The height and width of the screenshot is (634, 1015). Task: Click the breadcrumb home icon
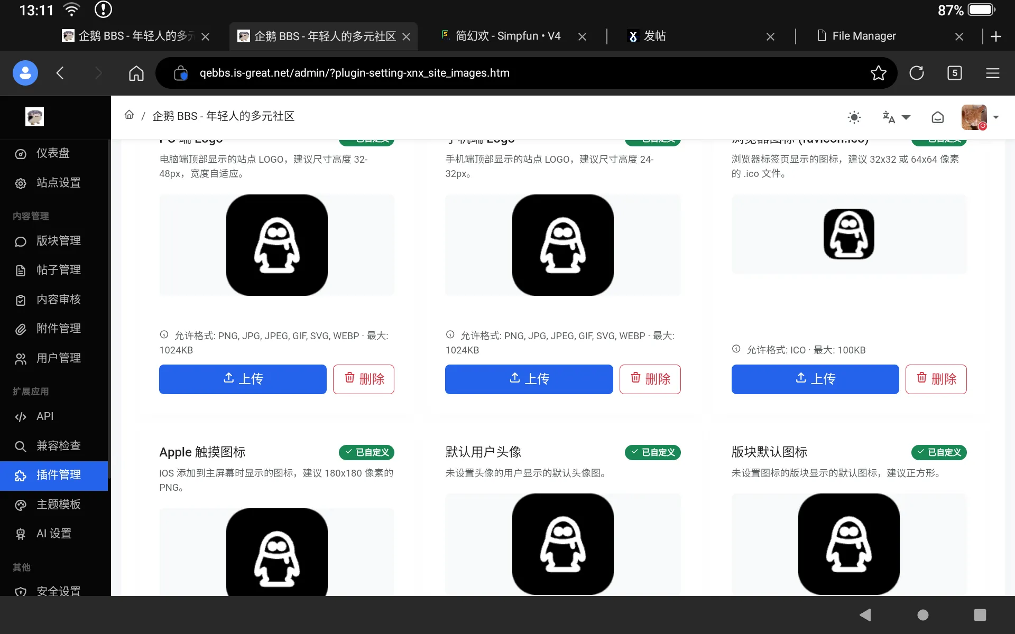point(129,115)
